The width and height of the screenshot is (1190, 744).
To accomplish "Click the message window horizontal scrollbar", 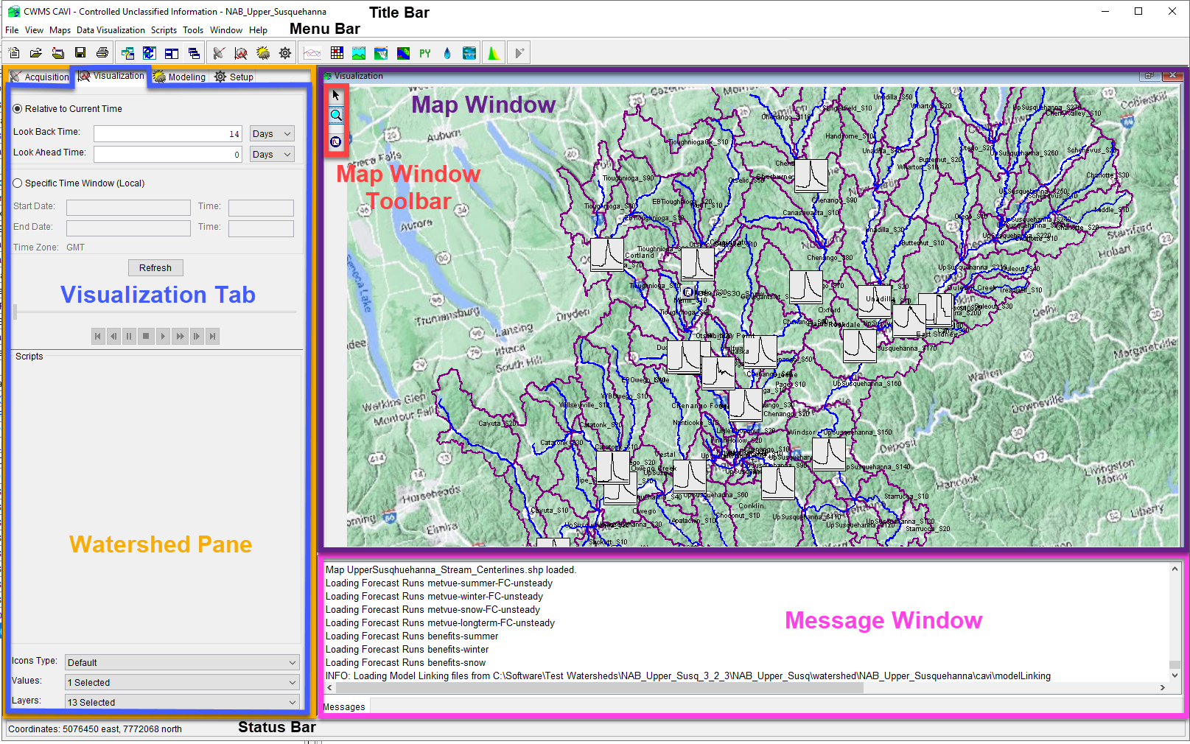I will pyautogui.click(x=599, y=688).
